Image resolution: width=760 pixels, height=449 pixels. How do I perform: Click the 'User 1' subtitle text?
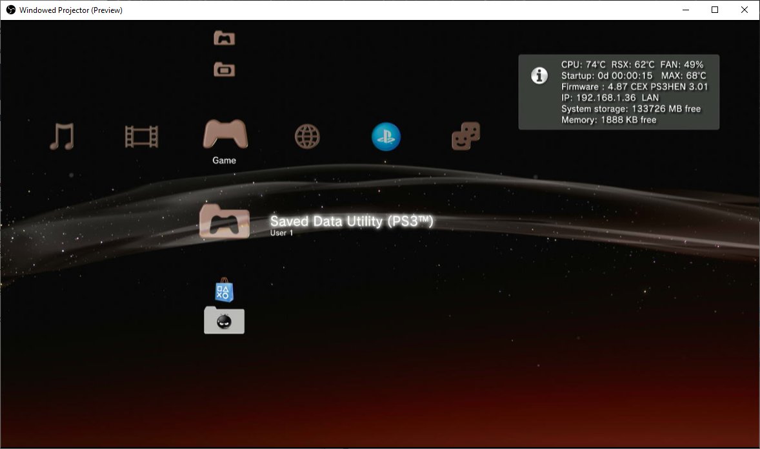281,233
